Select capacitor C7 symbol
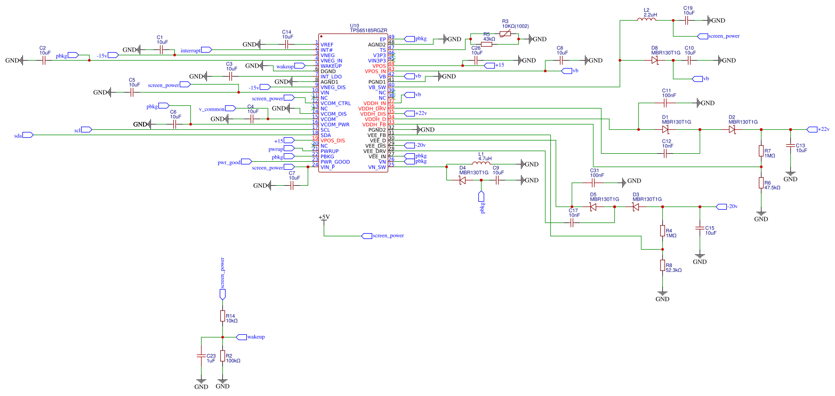 click(292, 185)
